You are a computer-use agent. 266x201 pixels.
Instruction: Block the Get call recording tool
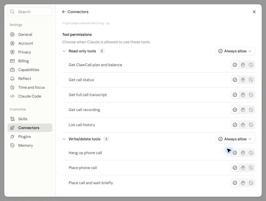[251, 110]
